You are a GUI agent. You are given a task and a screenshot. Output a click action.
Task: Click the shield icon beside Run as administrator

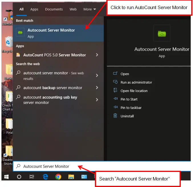(115, 82)
